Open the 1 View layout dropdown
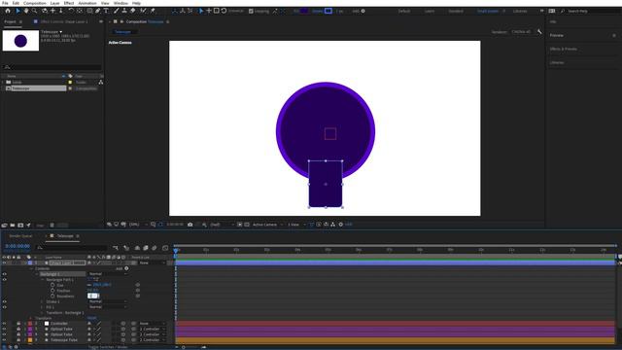Viewport: 622px width, 350px height. click(296, 225)
